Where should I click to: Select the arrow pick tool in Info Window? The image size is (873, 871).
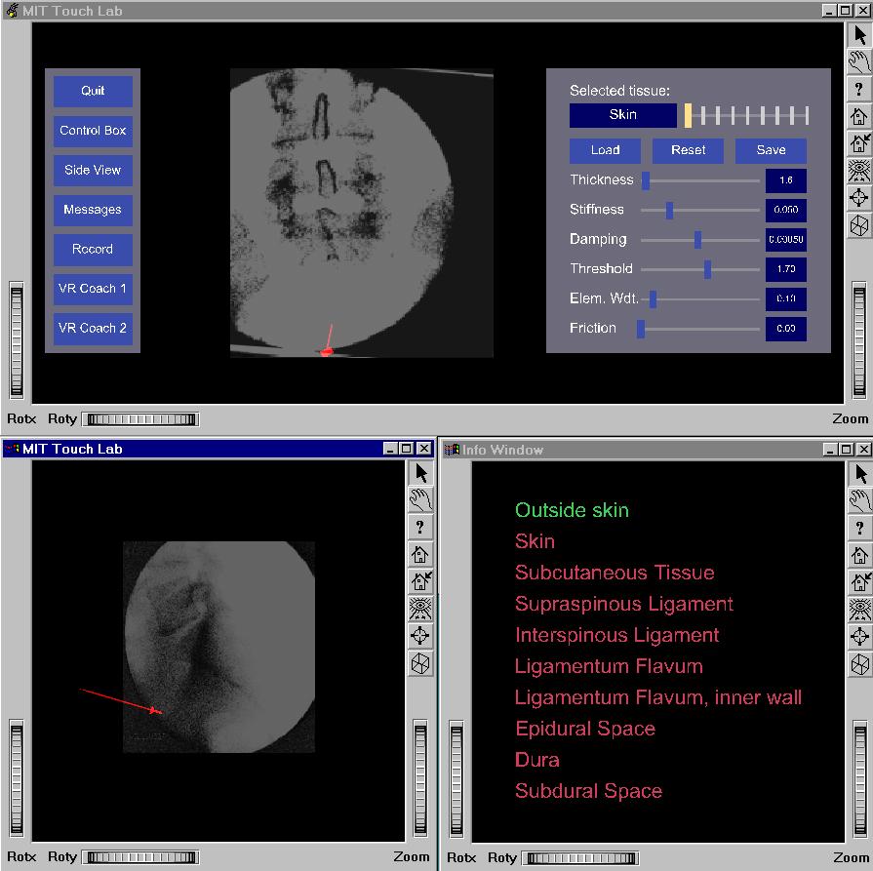tap(859, 473)
